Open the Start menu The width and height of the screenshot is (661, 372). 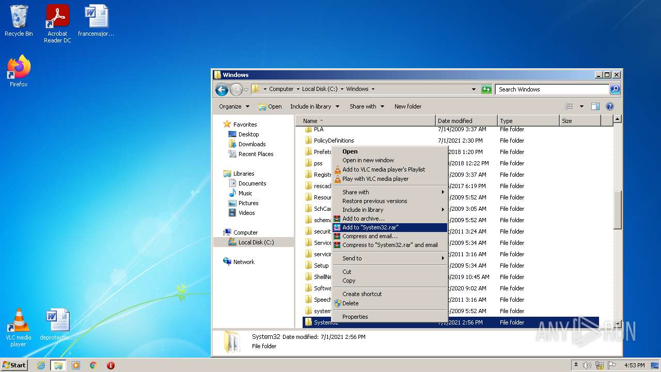point(14,365)
